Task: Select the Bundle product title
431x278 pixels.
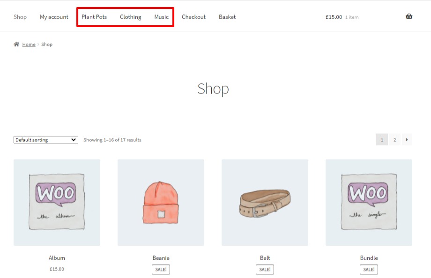Action: click(369, 258)
